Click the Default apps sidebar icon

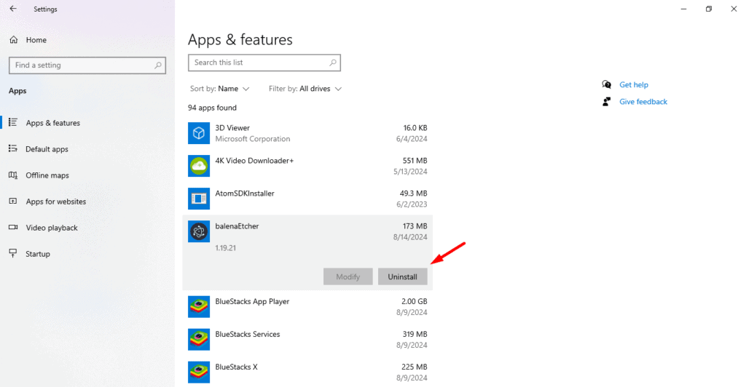tap(13, 148)
